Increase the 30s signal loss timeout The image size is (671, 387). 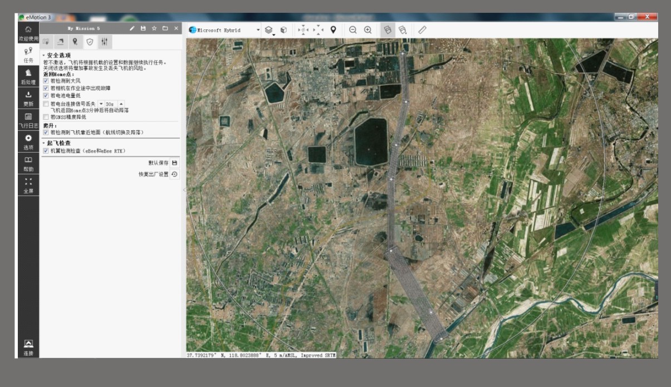(x=121, y=104)
